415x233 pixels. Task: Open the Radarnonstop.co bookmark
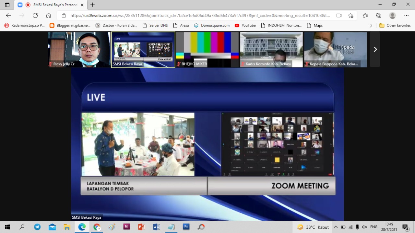pos(24,25)
